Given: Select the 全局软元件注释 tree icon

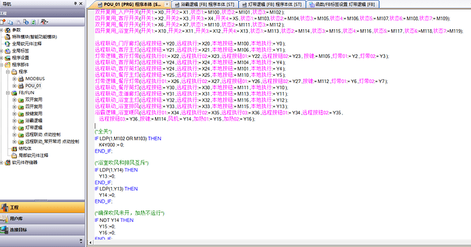Looking at the screenshot, I should click(8, 44).
